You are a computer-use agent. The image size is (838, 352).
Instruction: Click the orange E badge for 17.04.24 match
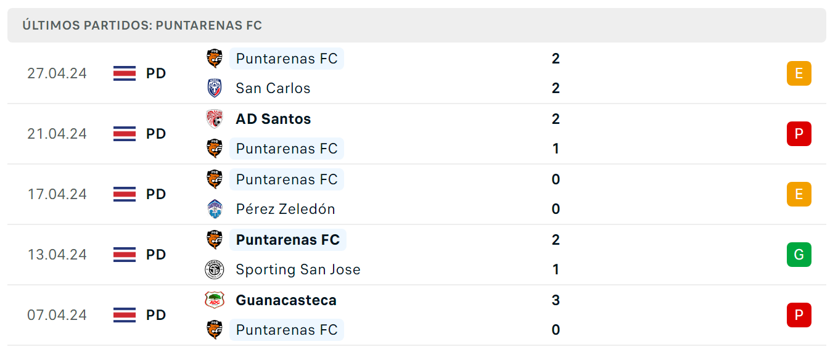coord(799,194)
